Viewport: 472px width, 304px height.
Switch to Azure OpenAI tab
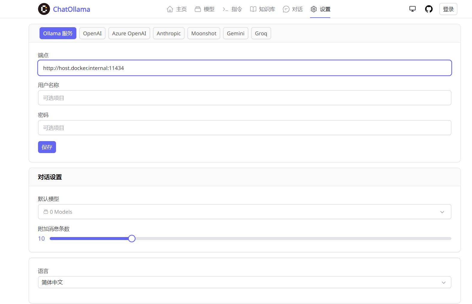pyautogui.click(x=129, y=33)
